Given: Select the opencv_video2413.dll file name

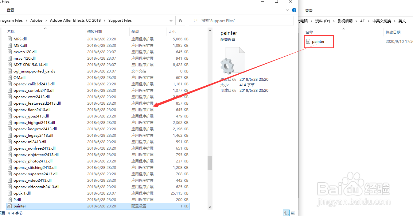Looking at the screenshot, I should (33, 181).
